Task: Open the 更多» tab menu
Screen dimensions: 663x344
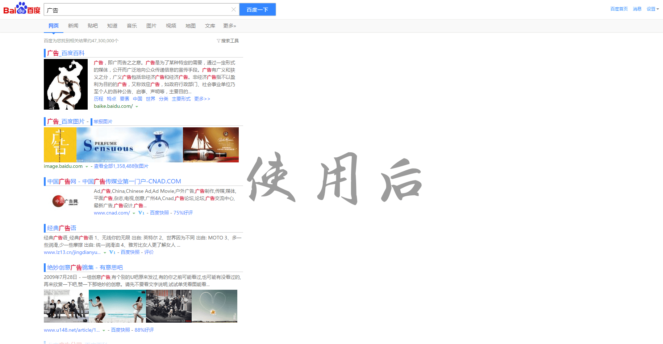Action: point(230,26)
